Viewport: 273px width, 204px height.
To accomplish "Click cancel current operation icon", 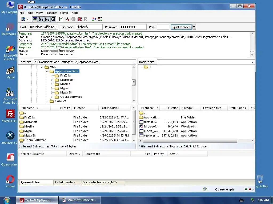I will [74, 19].
